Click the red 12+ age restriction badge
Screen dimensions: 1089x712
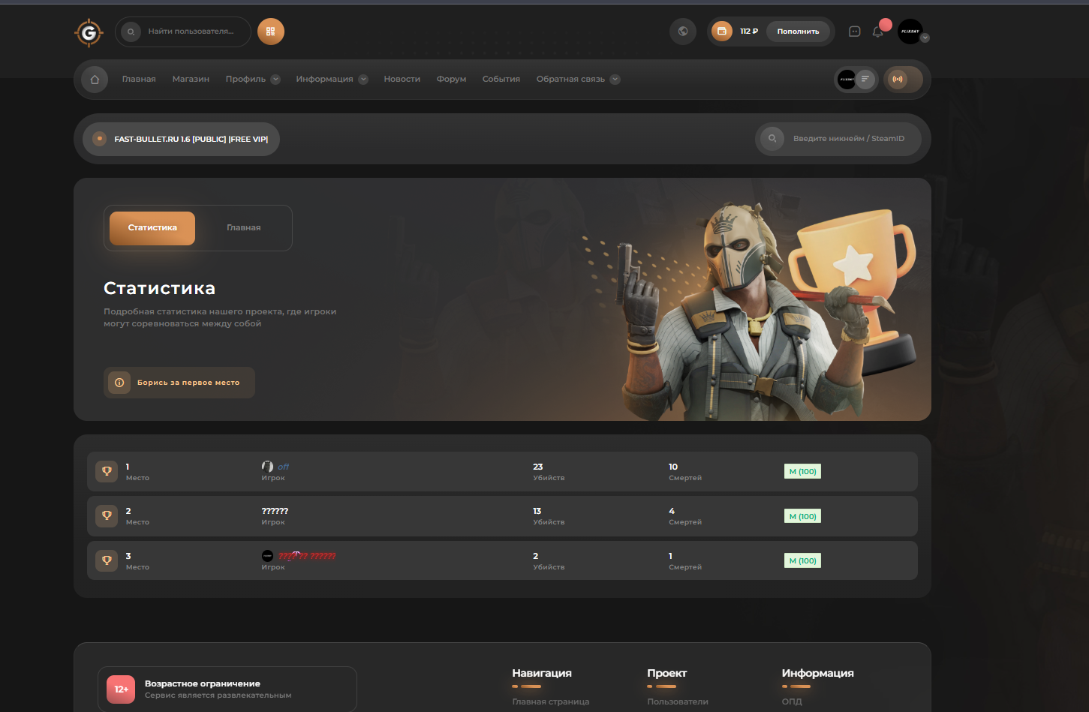coord(121,689)
